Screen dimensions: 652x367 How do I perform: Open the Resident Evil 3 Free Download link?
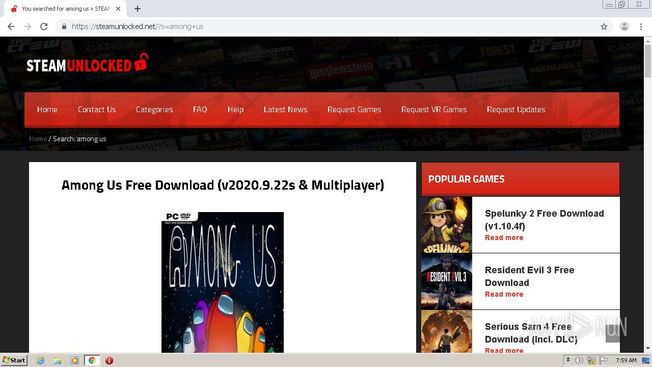pyautogui.click(x=530, y=276)
